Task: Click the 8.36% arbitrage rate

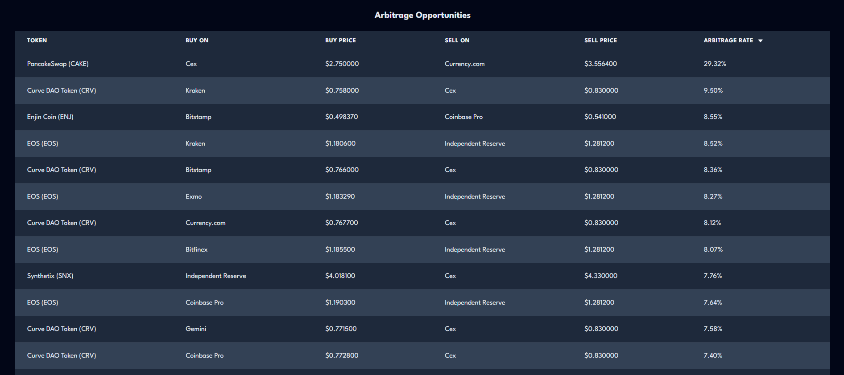Action: coord(713,170)
